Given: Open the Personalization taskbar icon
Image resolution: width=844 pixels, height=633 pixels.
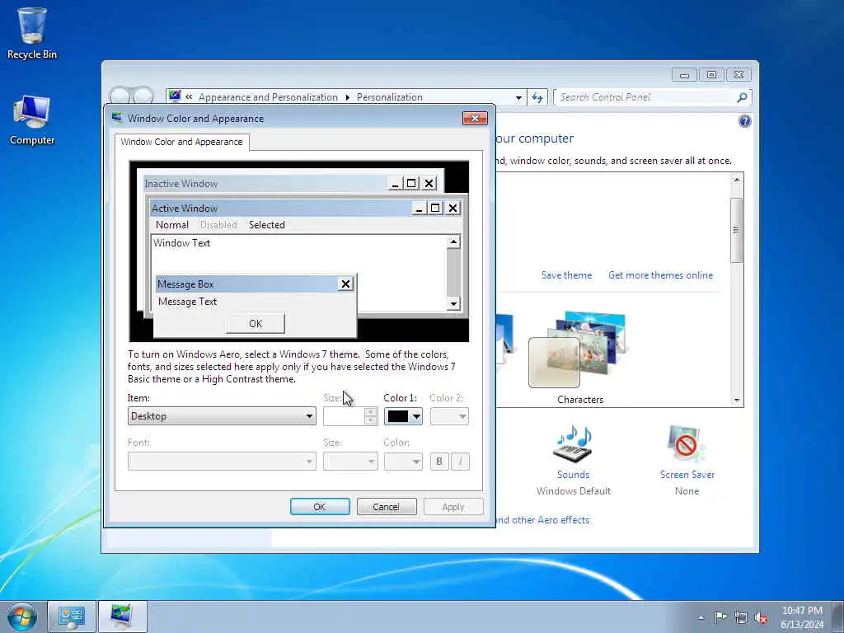Looking at the screenshot, I should coord(122,617).
